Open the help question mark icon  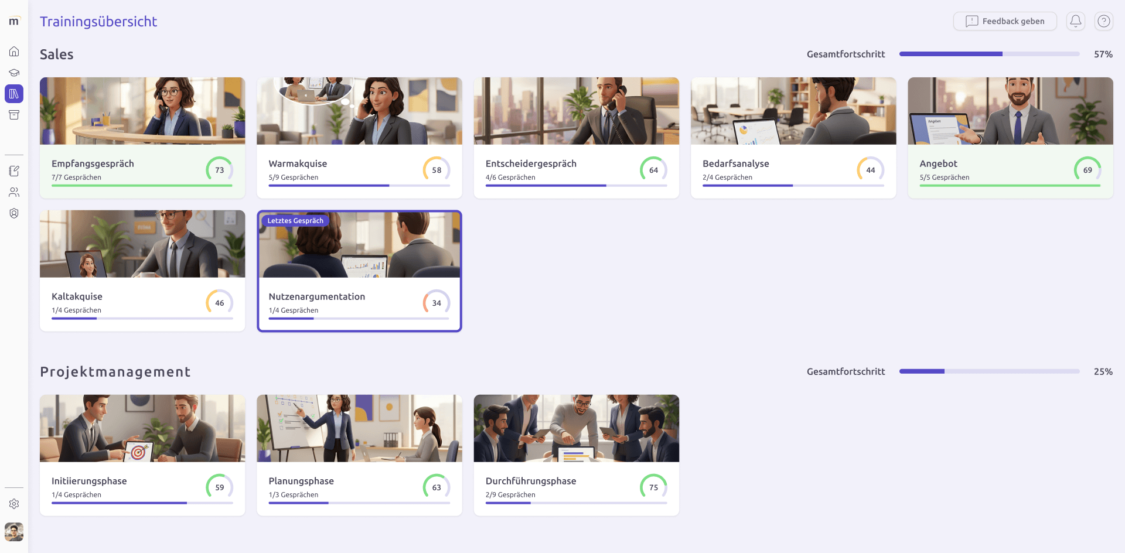click(1104, 21)
